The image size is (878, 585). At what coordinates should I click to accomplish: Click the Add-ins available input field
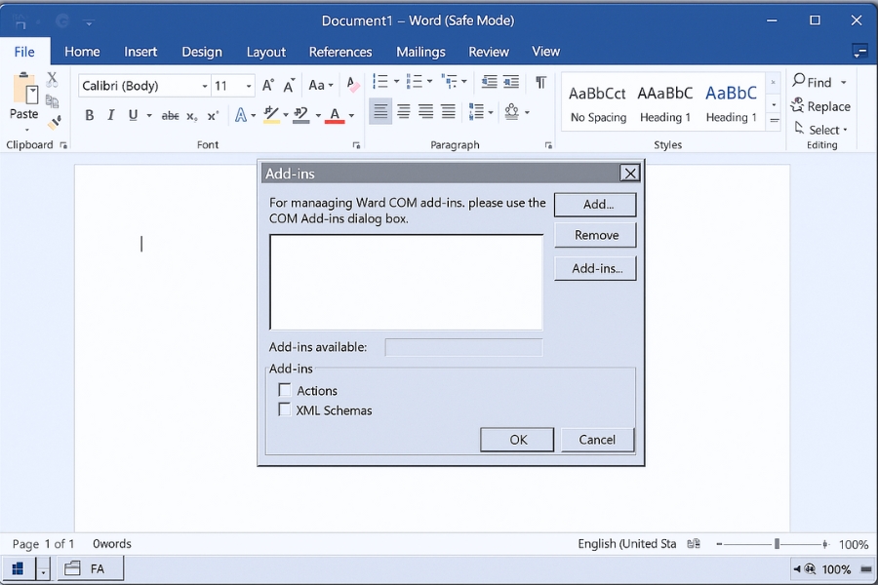(463, 347)
